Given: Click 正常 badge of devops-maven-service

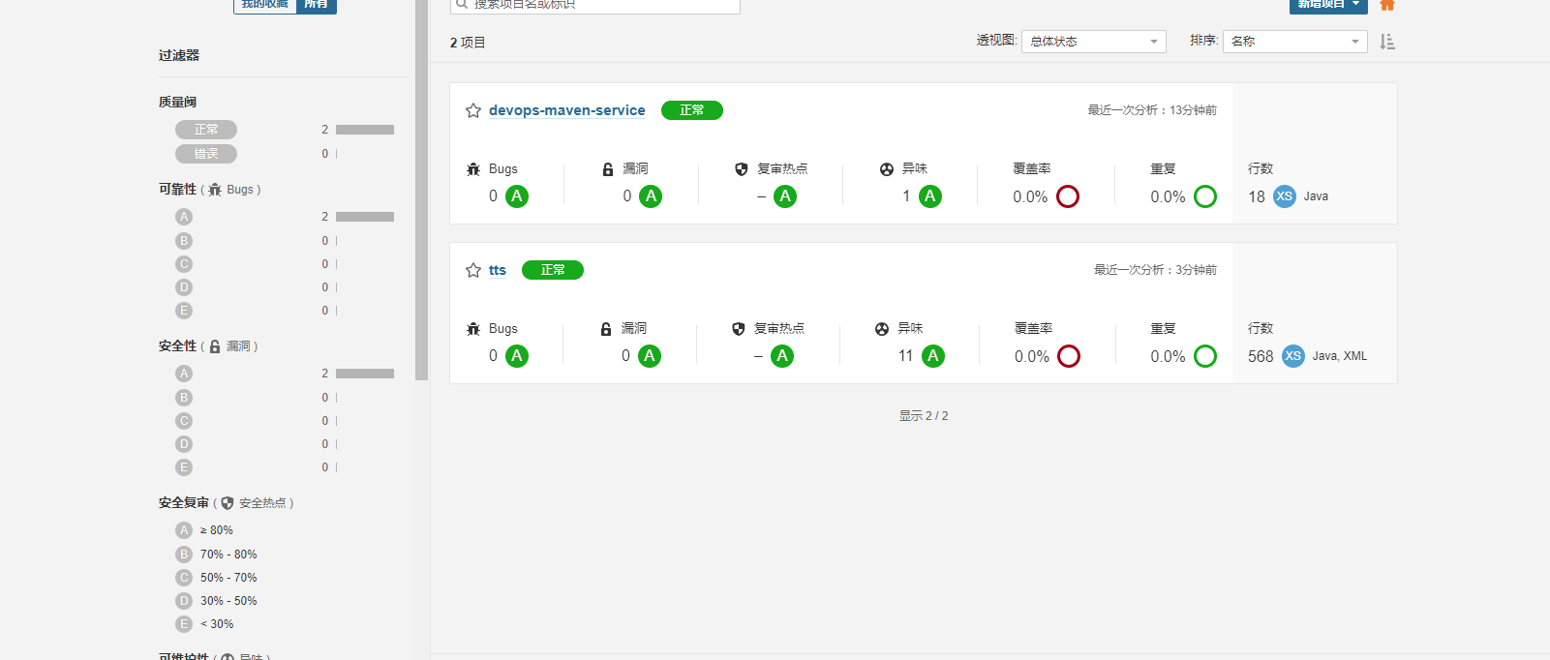Looking at the screenshot, I should click(x=692, y=110).
